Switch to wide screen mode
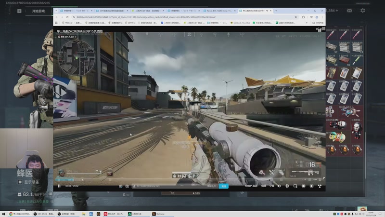This screenshot has height=217, width=385. point(304,186)
